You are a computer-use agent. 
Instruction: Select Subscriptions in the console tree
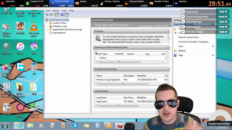59,33
